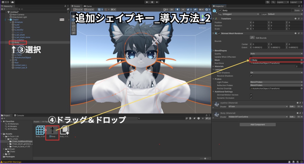This screenshot has width=304, height=164.
Task: Select the Move tool in Scene
Action: click(x=74, y=20)
